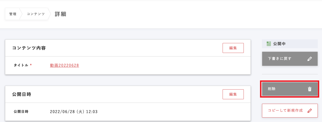
Task: Select the コピーして新規作成 button text
Action: click(285, 111)
